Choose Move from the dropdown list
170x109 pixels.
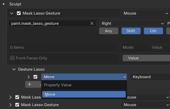tap(84, 94)
